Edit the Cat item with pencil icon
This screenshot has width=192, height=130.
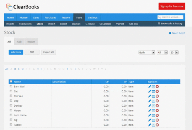pos(149,91)
